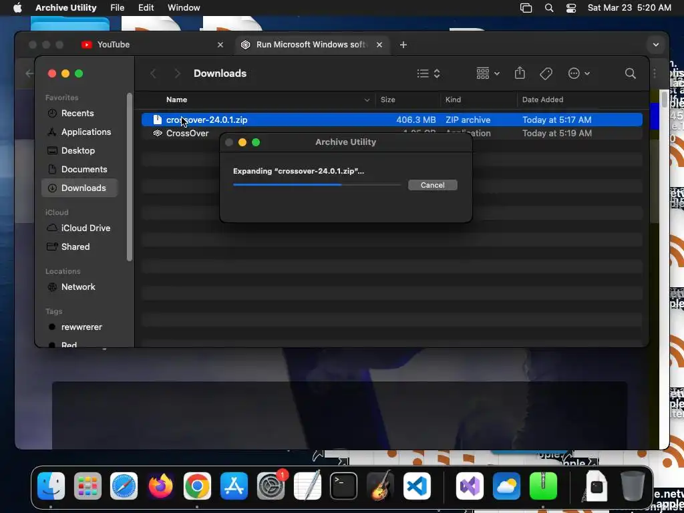Image resolution: width=684 pixels, height=513 pixels.
Task: Close the Run Microsoft Windows tab
Action: click(x=379, y=45)
